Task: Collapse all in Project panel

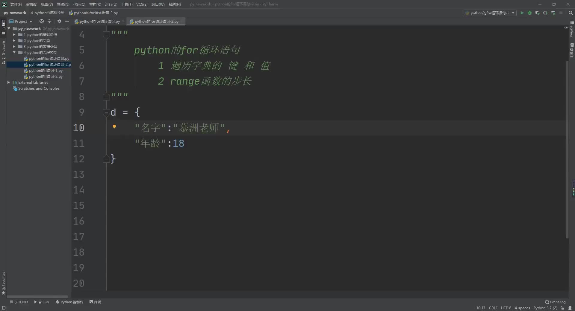Action: click(x=50, y=21)
